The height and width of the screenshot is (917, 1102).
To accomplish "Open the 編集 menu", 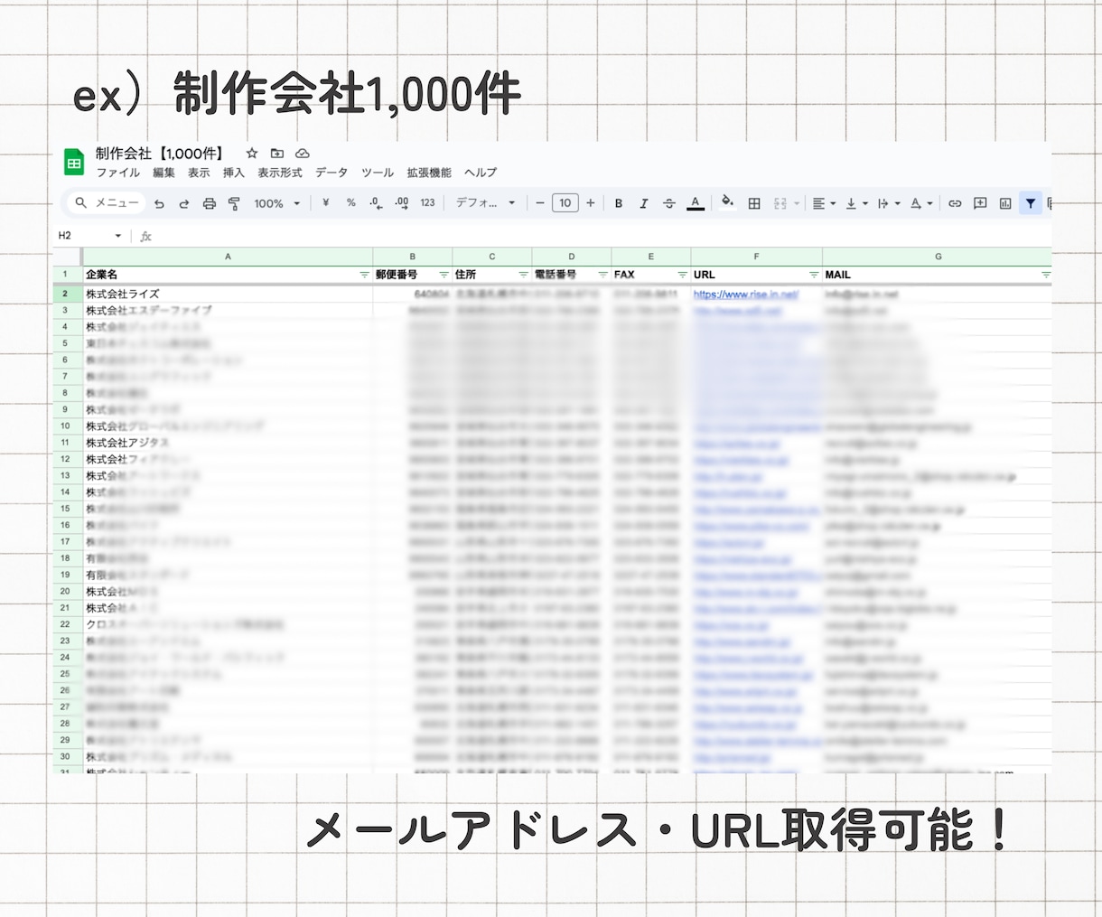I will [x=163, y=173].
